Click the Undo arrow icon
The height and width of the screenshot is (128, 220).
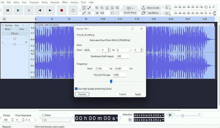[112, 13]
